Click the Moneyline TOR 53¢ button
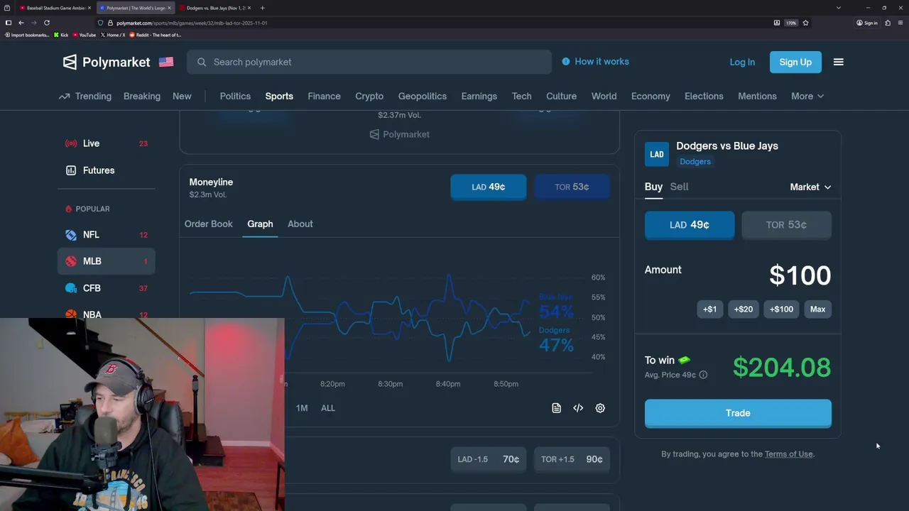Screen dimensions: 909x511 pos(572,187)
